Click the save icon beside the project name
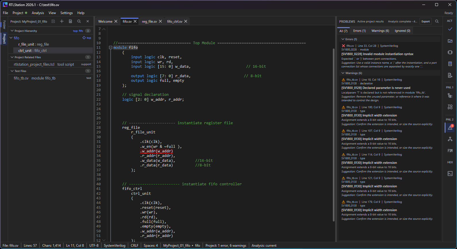Screen dimensions: 457x249 click(53, 21)
